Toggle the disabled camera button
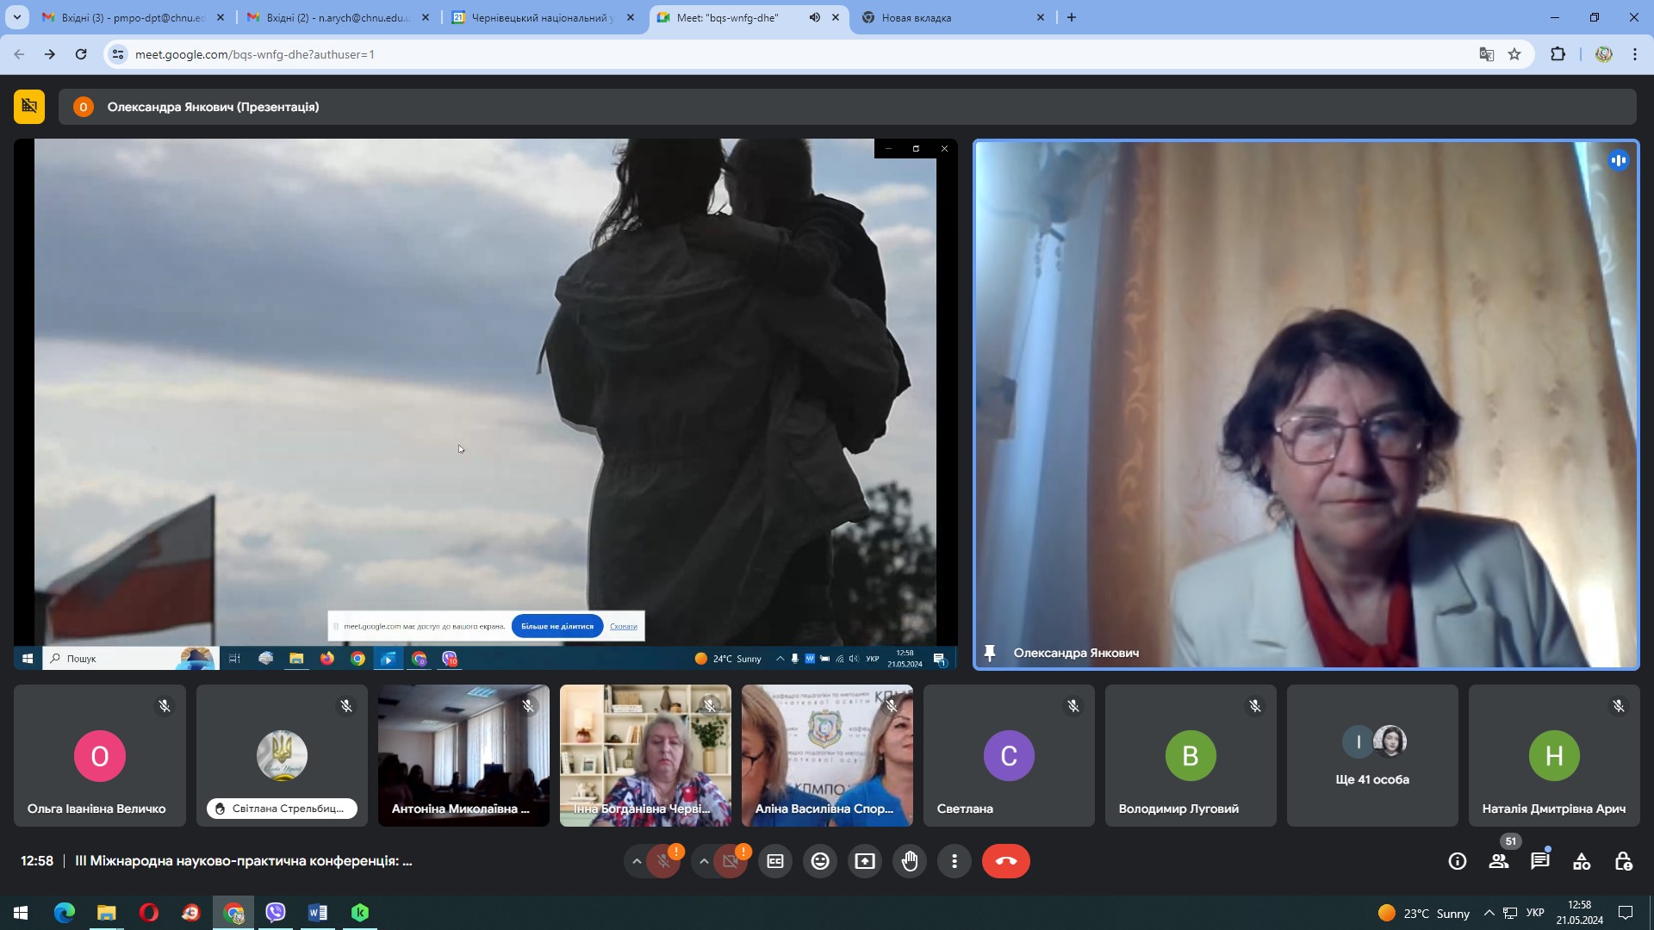 (731, 861)
